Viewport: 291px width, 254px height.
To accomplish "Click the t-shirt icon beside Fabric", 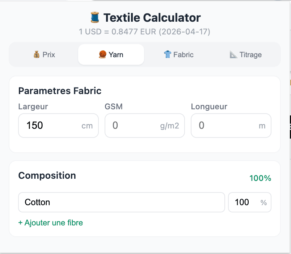I will pos(168,54).
